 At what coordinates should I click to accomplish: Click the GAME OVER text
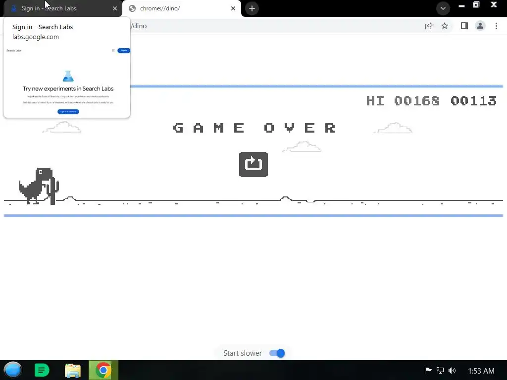[x=254, y=128]
